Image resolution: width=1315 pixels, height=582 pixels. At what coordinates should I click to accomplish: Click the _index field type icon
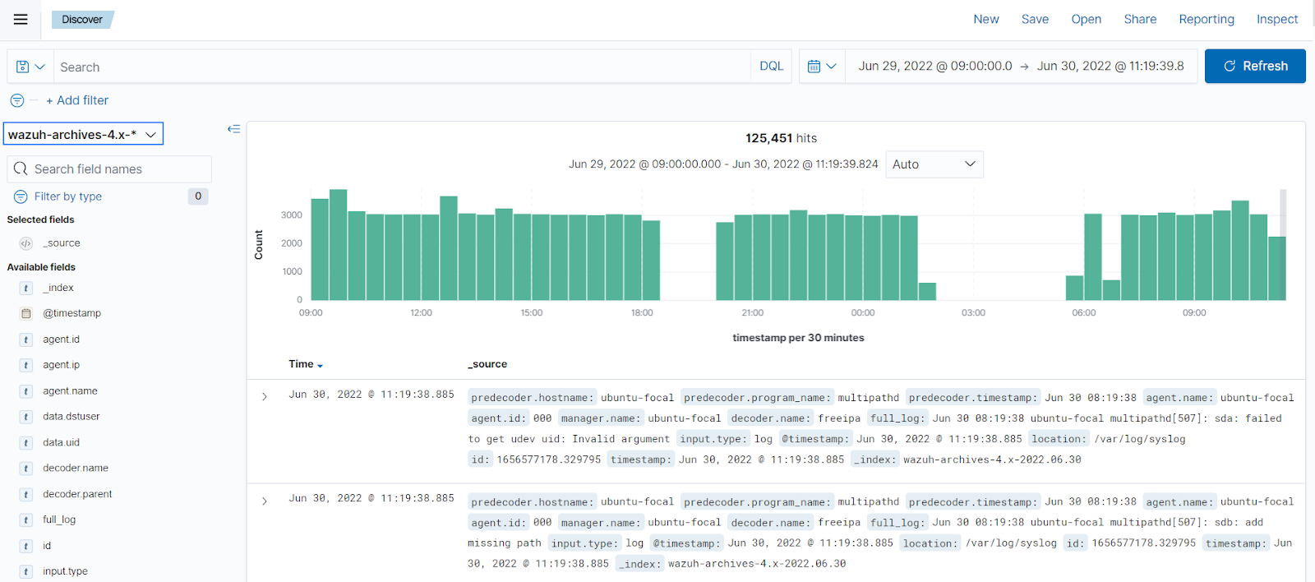coord(26,289)
